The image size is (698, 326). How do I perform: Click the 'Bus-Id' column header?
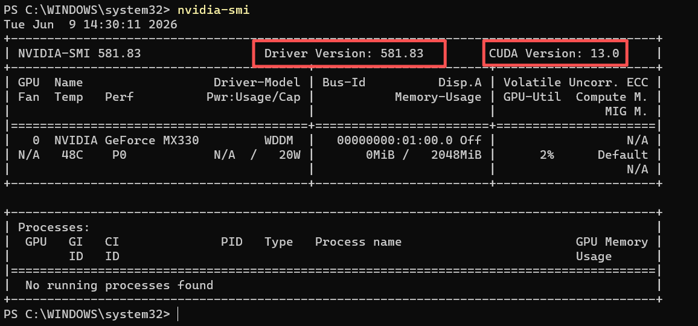click(x=344, y=82)
